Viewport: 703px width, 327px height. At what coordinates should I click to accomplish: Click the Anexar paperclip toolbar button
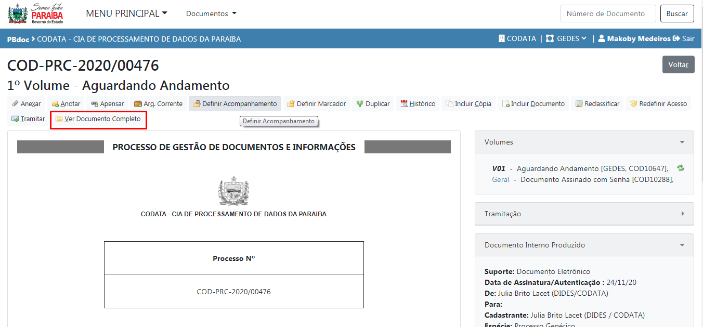(x=27, y=104)
